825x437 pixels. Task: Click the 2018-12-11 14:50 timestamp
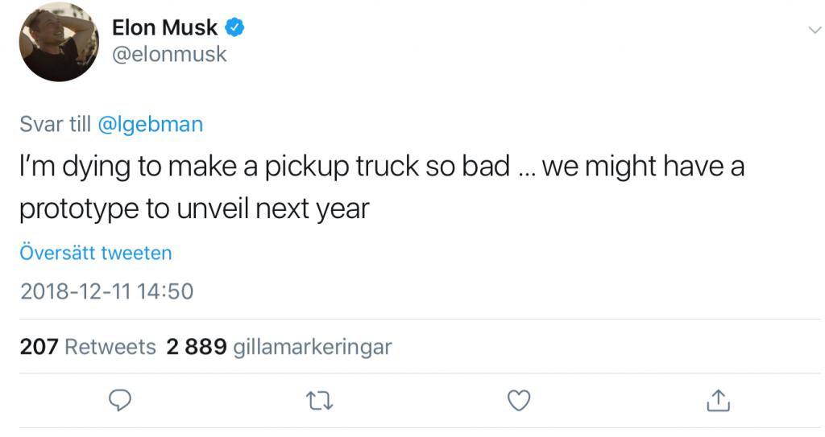coord(106,291)
